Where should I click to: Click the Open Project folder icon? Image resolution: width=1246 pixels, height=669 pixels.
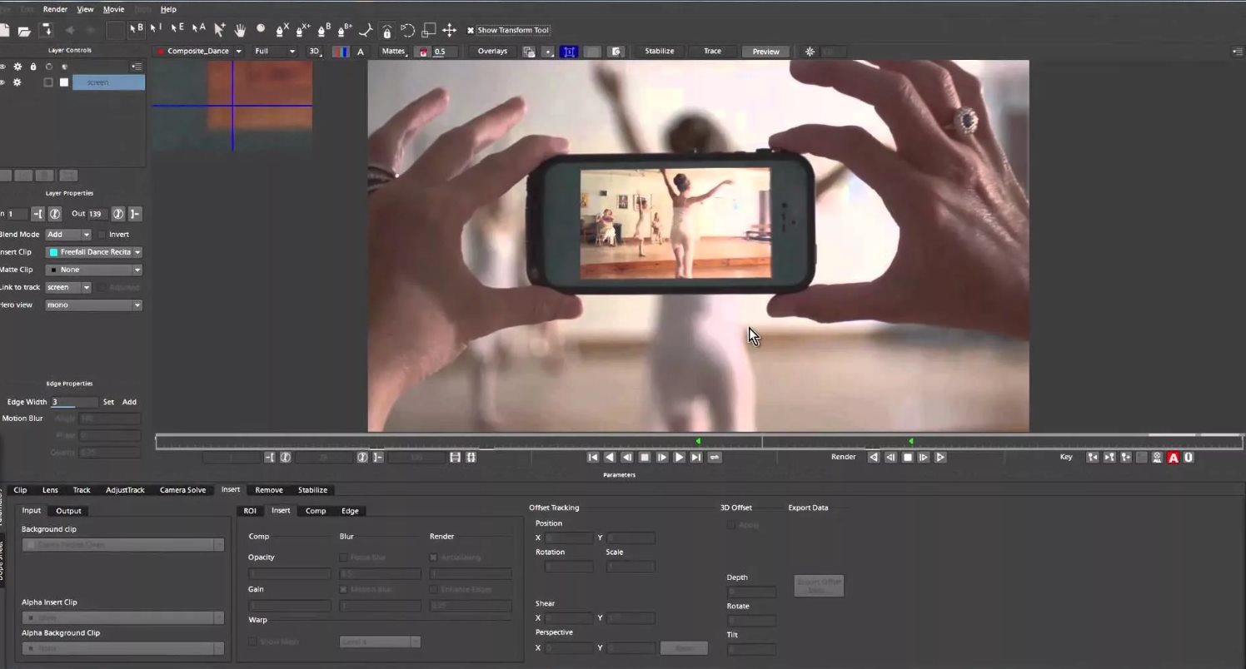coord(24,31)
